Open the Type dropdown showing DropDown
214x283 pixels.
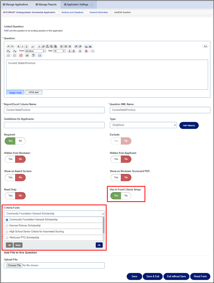click(143, 125)
